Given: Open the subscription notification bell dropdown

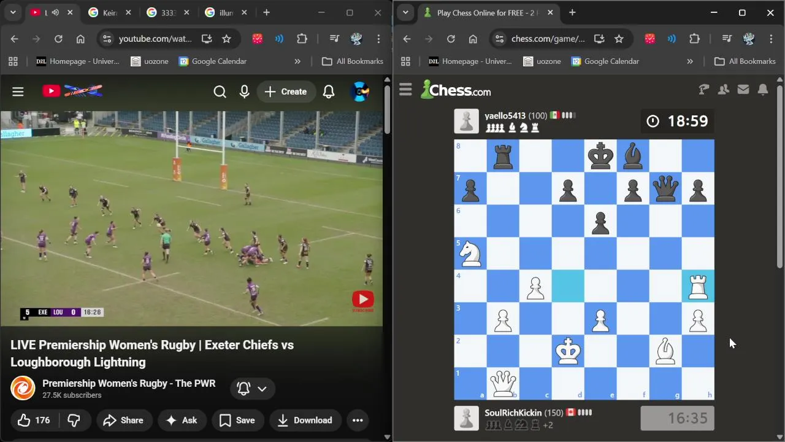Looking at the screenshot, I should [253, 389].
